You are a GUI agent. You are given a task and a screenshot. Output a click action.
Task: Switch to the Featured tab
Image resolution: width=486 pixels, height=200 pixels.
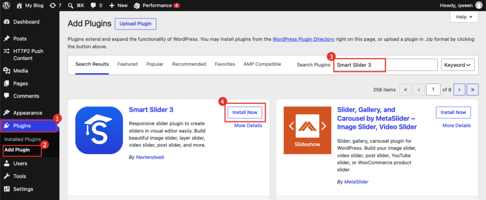point(127,64)
